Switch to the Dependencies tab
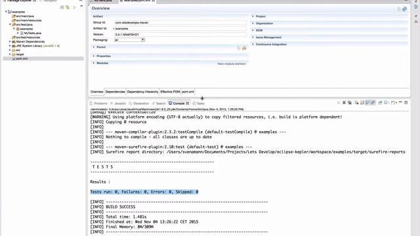Image resolution: width=420 pixels, height=236 pixels. [x=115, y=92]
